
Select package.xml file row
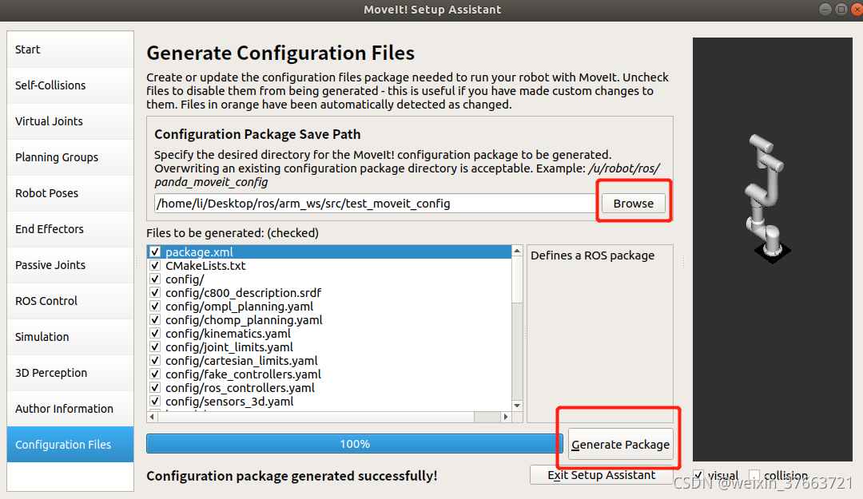[x=329, y=252]
